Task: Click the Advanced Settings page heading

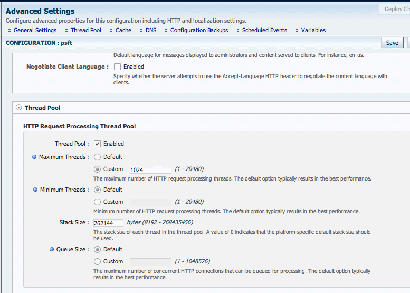Action: pos(40,11)
